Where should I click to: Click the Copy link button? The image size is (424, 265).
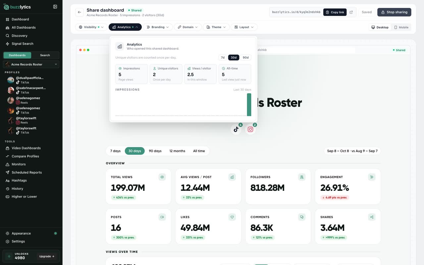pos(335,12)
